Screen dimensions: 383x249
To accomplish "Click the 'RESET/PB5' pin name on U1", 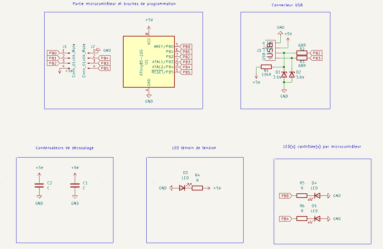I will [163, 72].
